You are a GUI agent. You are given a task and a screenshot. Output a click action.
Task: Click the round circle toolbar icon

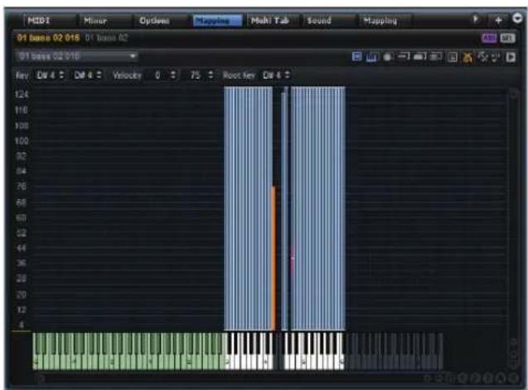pyautogui.click(x=388, y=57)
